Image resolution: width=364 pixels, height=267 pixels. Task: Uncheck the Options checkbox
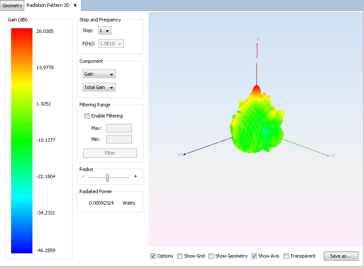[153, 256]
